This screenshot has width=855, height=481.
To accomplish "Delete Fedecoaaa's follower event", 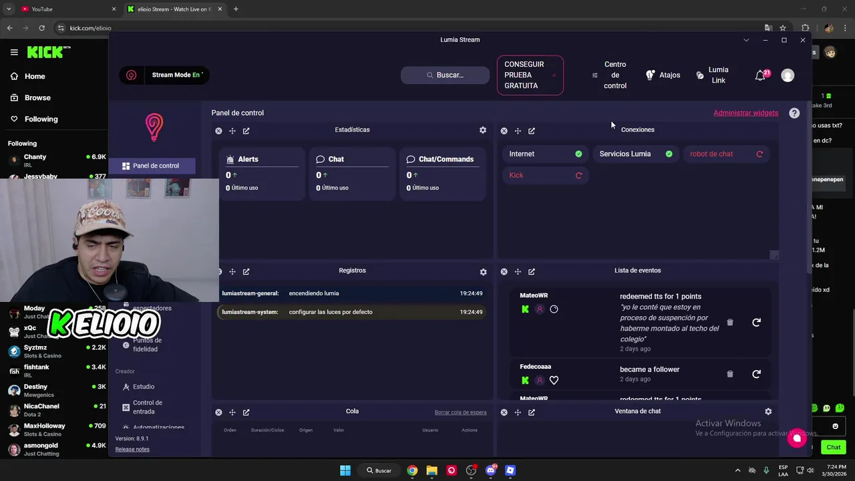I will (x=730, y=374).
